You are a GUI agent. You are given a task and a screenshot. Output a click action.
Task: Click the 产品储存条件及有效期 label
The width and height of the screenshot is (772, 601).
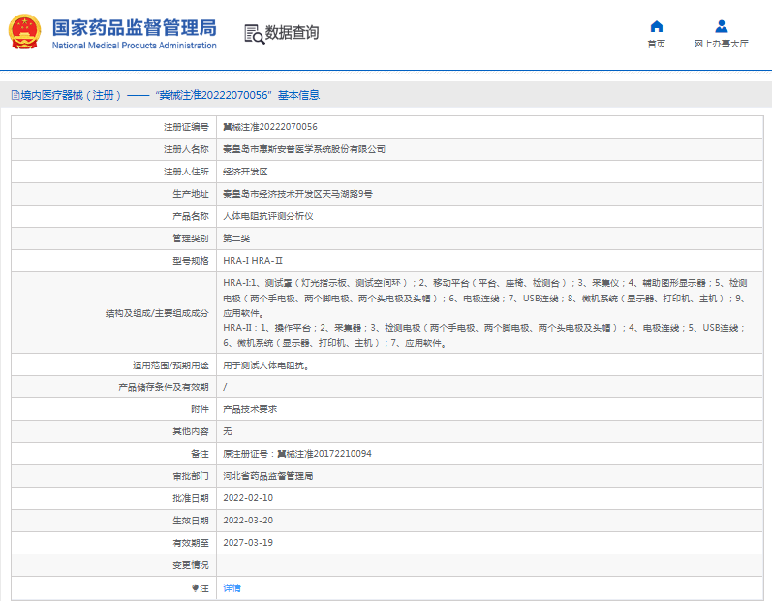point(164,387)
